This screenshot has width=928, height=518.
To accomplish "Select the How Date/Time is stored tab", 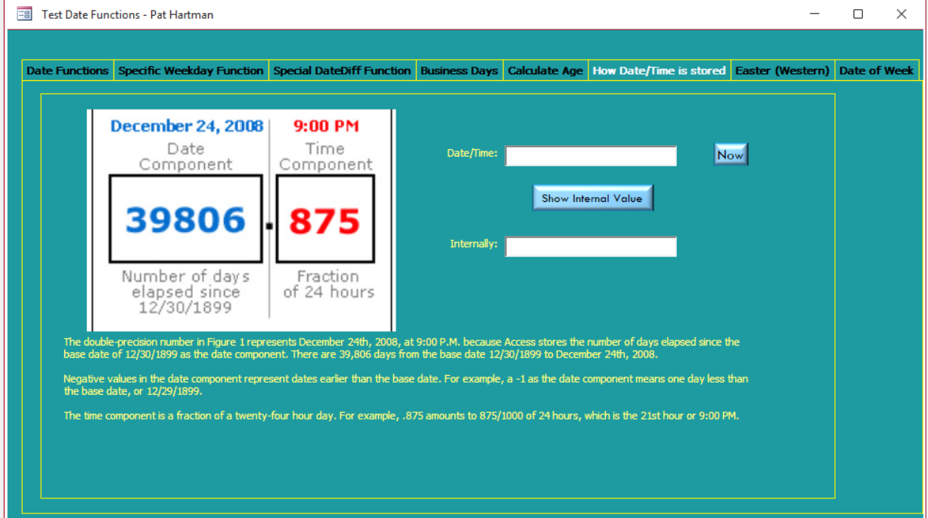I will pyautogui.click(x=660, y=70).
